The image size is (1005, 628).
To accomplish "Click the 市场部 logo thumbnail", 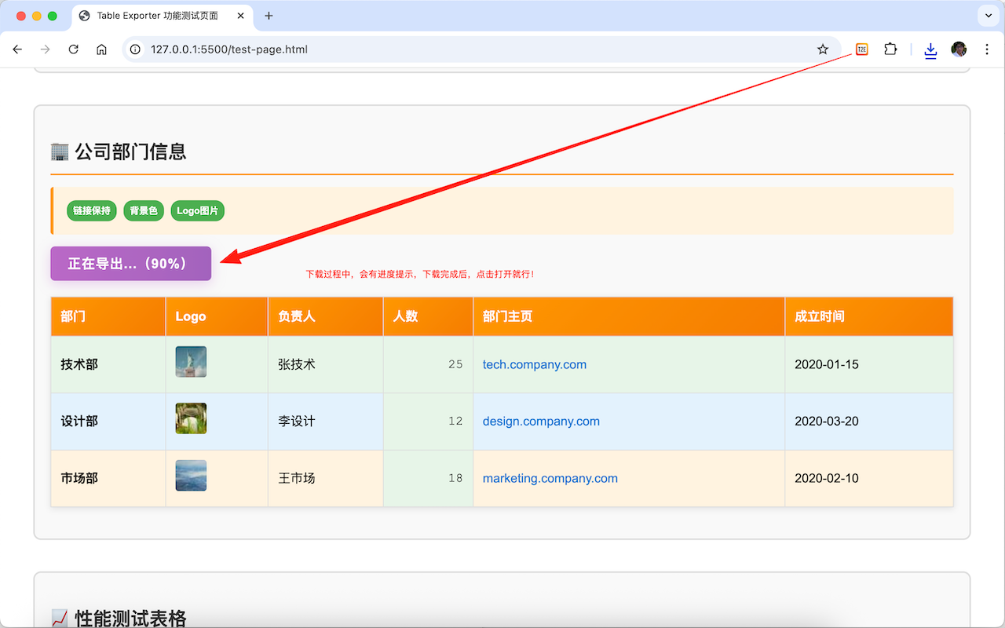I will [x=191, y=476].
